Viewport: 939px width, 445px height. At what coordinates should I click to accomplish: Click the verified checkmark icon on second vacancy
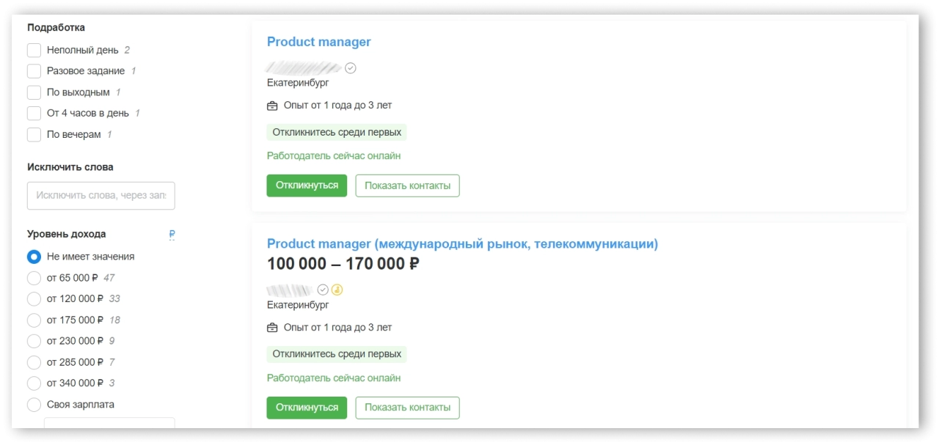(x=323, y=290)
